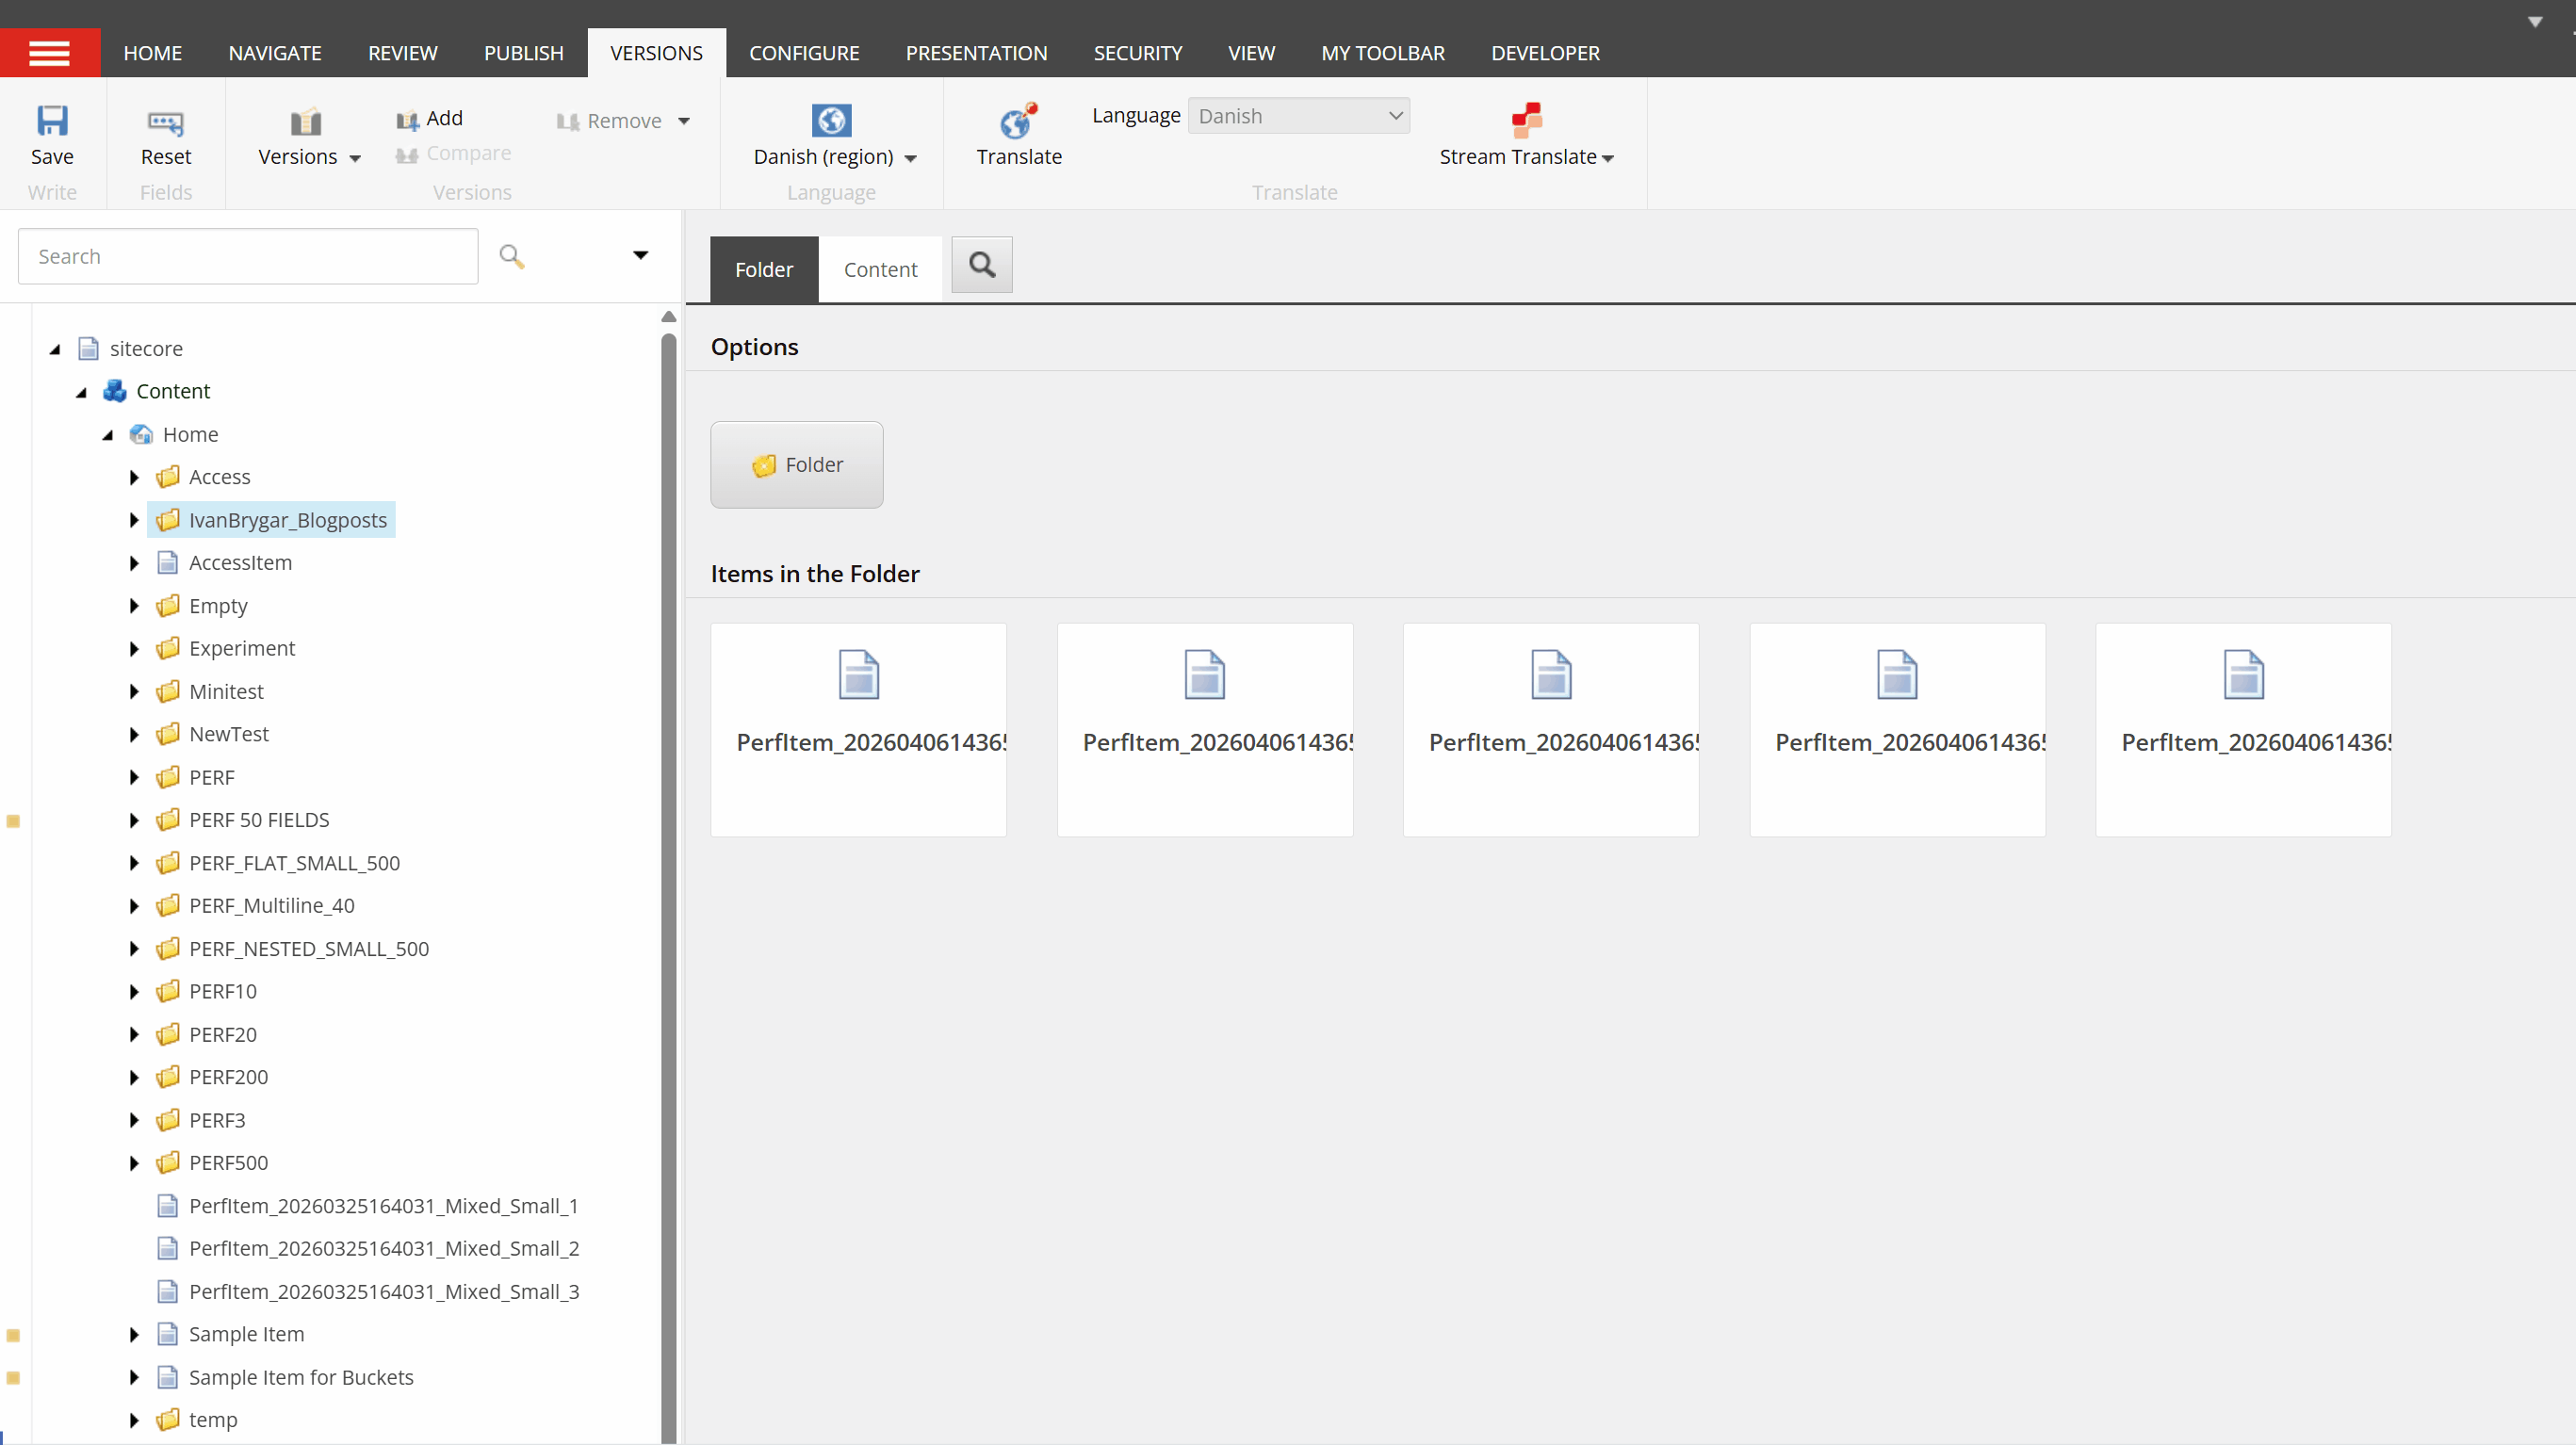Expand the PERF 50 FIELDS folder
The image size is (2576, 1445).
click(x=134, y=820)
